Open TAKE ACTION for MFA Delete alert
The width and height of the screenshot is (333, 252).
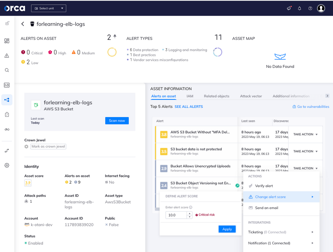(x=306, y=134)
